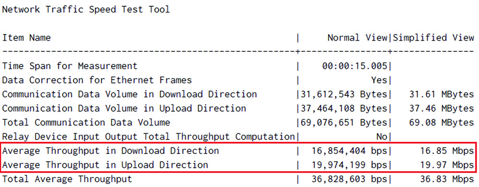Select Data Correction for Ethernet Frames label
The image size is (479, 187).
coord(97,80)
